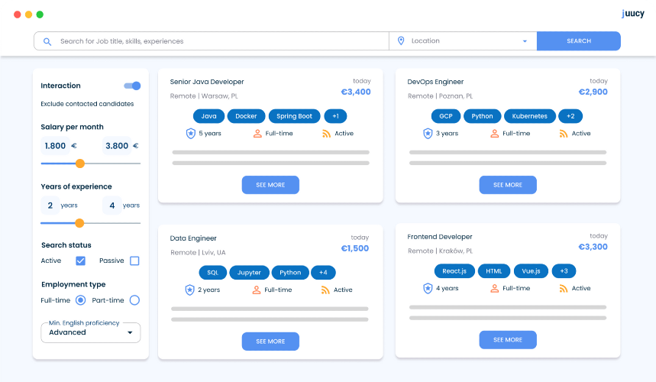
Task: See more on Data Engineer card
Action: tap(270, 342)
